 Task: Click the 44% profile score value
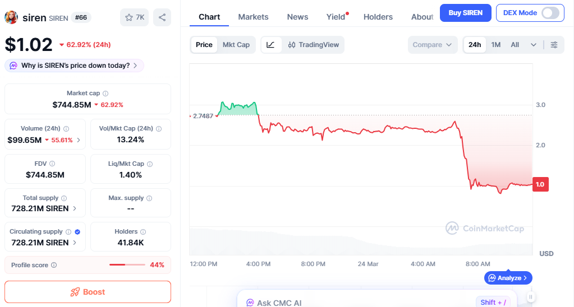[157, 265]
